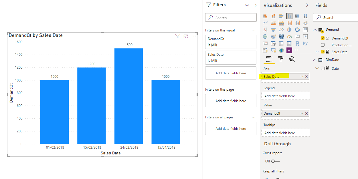Remove Sales Date from Axis well
Viewport: 358px width, 179px height.
pos(306,77)
